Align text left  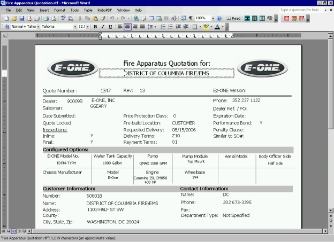point(120,27)
